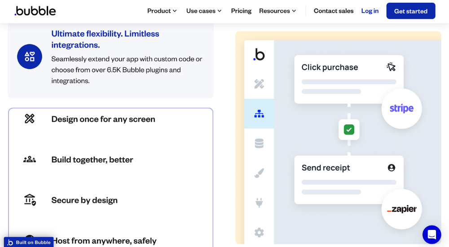This screenshot has width=449, height=247.
Task: Select the design tools icon in illustration sidebar
Action: click(259, 84)
